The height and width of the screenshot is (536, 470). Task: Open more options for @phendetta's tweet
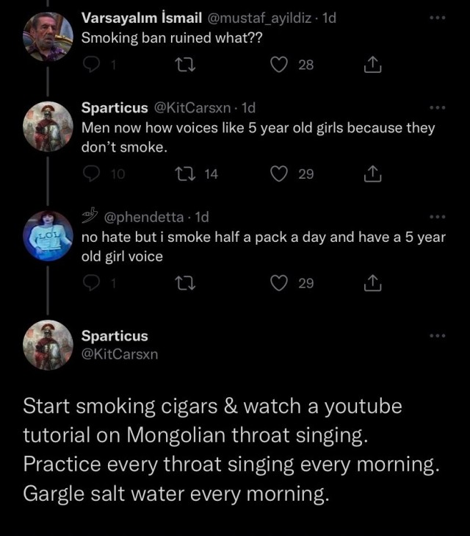point(438,217)
